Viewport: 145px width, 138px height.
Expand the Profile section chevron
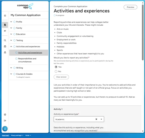11,22
